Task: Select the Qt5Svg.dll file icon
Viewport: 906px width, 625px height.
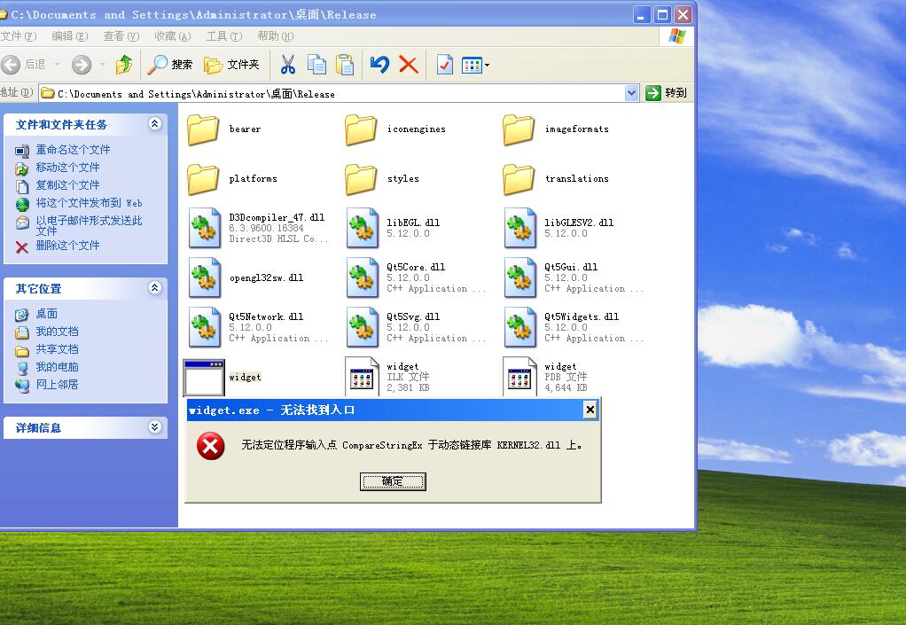Action: (x=363, y=327)
